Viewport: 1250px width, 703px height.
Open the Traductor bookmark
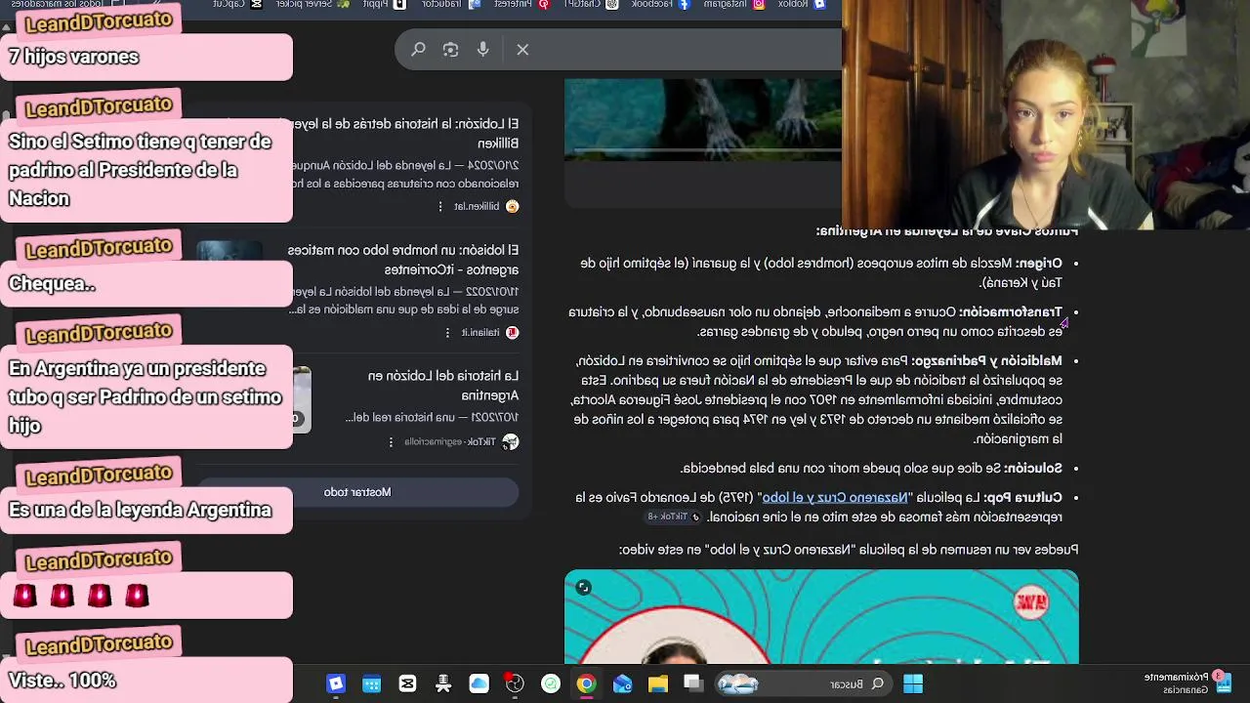[450, 4]
